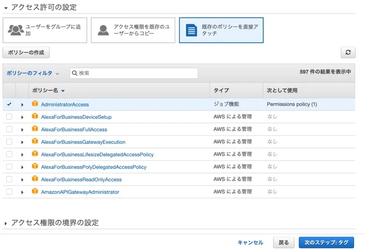The image size is (365, 249).
Task: Expand the AdministratorAccess policy row details
Action: tap(22, 104)
